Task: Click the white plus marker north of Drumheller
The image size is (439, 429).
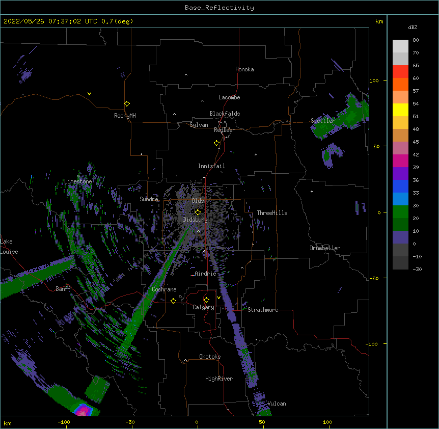Action: 312,191
